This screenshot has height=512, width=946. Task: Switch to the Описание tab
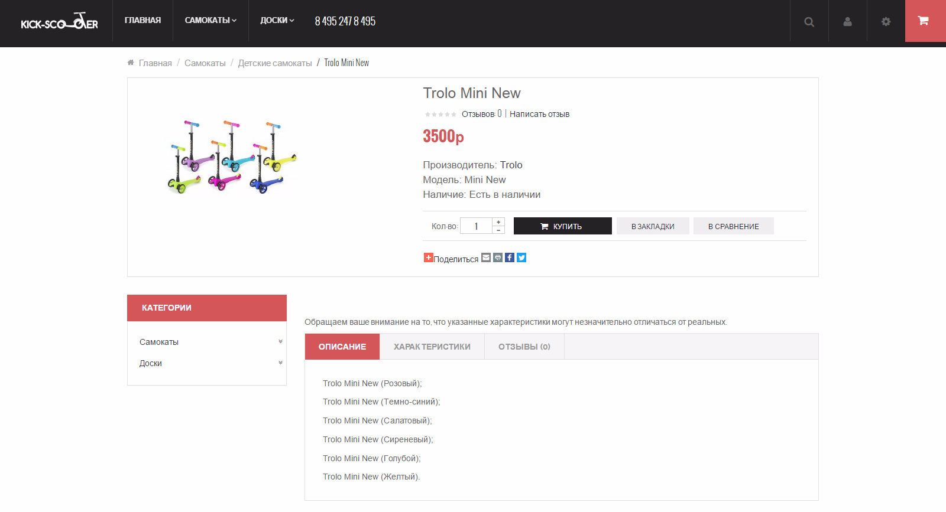342,347
